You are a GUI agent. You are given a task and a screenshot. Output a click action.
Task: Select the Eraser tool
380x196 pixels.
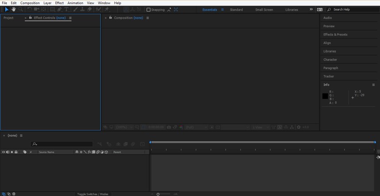89,9
